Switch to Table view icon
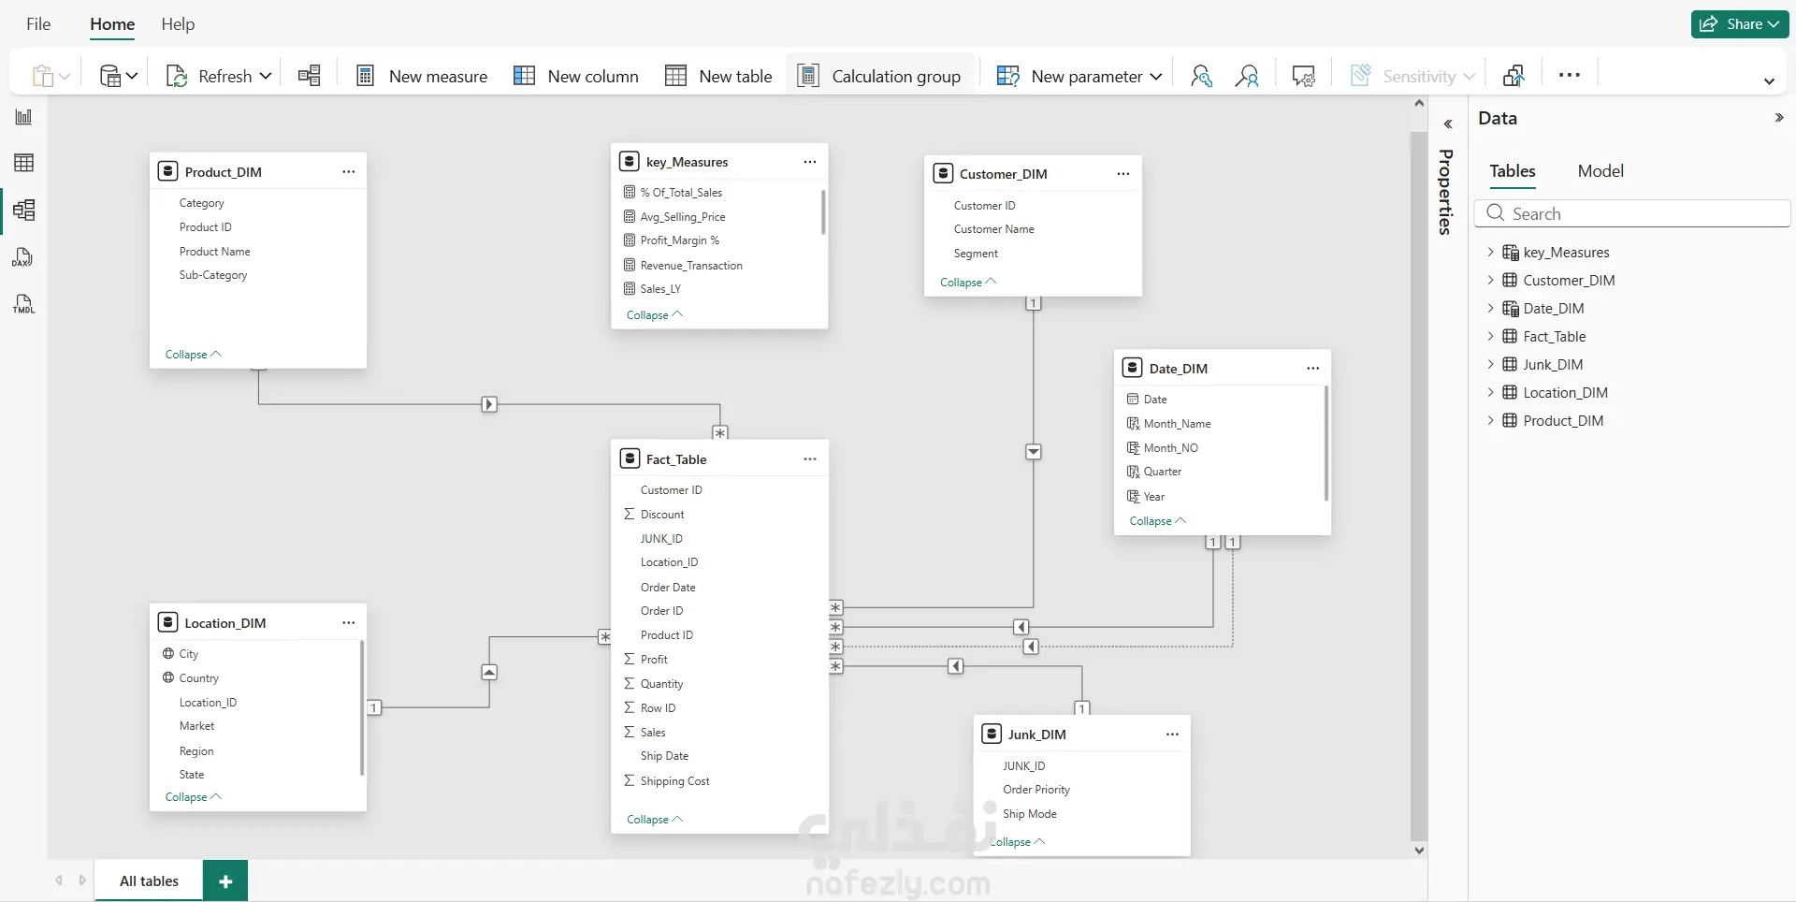This screenshot has height=902, width=1796. click(x=23, y=163)
